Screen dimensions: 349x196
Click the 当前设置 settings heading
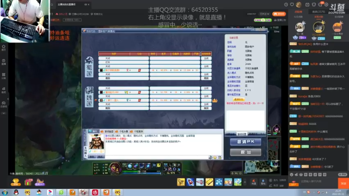point(234,38)
